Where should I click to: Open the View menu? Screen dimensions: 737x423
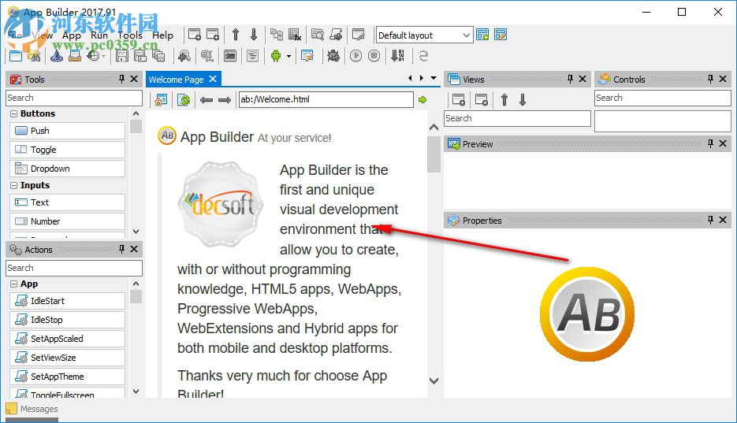pos(43,35)
